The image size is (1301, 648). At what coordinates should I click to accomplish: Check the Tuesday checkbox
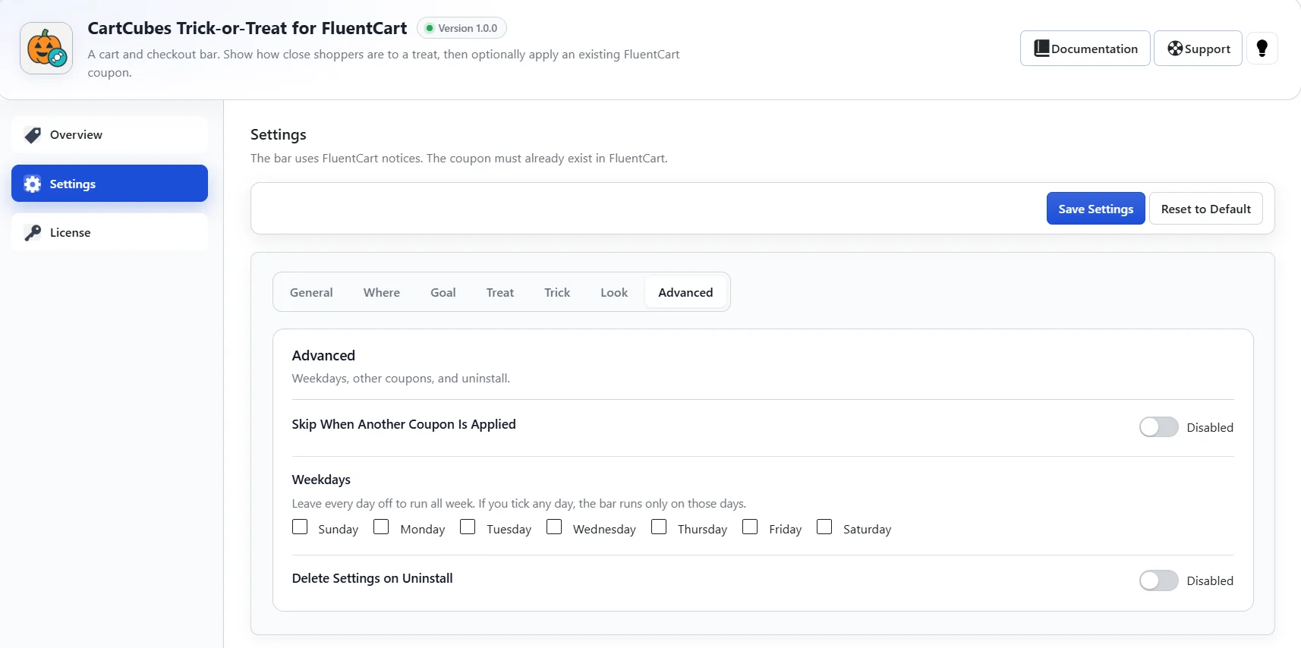click(468, 527)
